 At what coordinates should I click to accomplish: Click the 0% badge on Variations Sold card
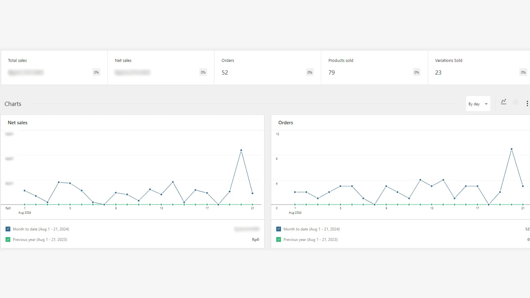coord(523,72)
